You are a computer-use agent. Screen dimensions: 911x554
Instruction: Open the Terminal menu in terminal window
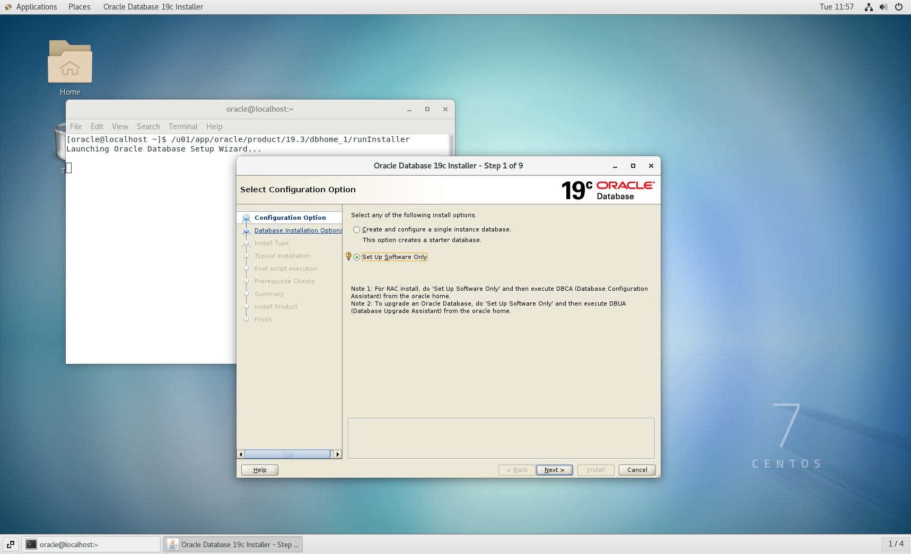click(x=183, y=127)
